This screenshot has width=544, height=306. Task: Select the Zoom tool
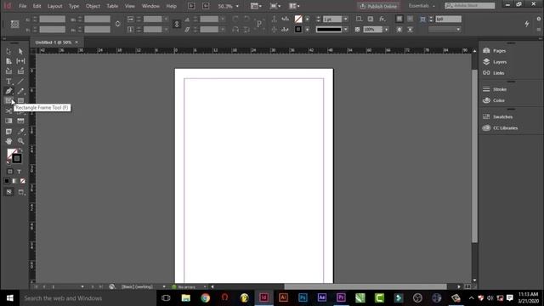(20, 141)
